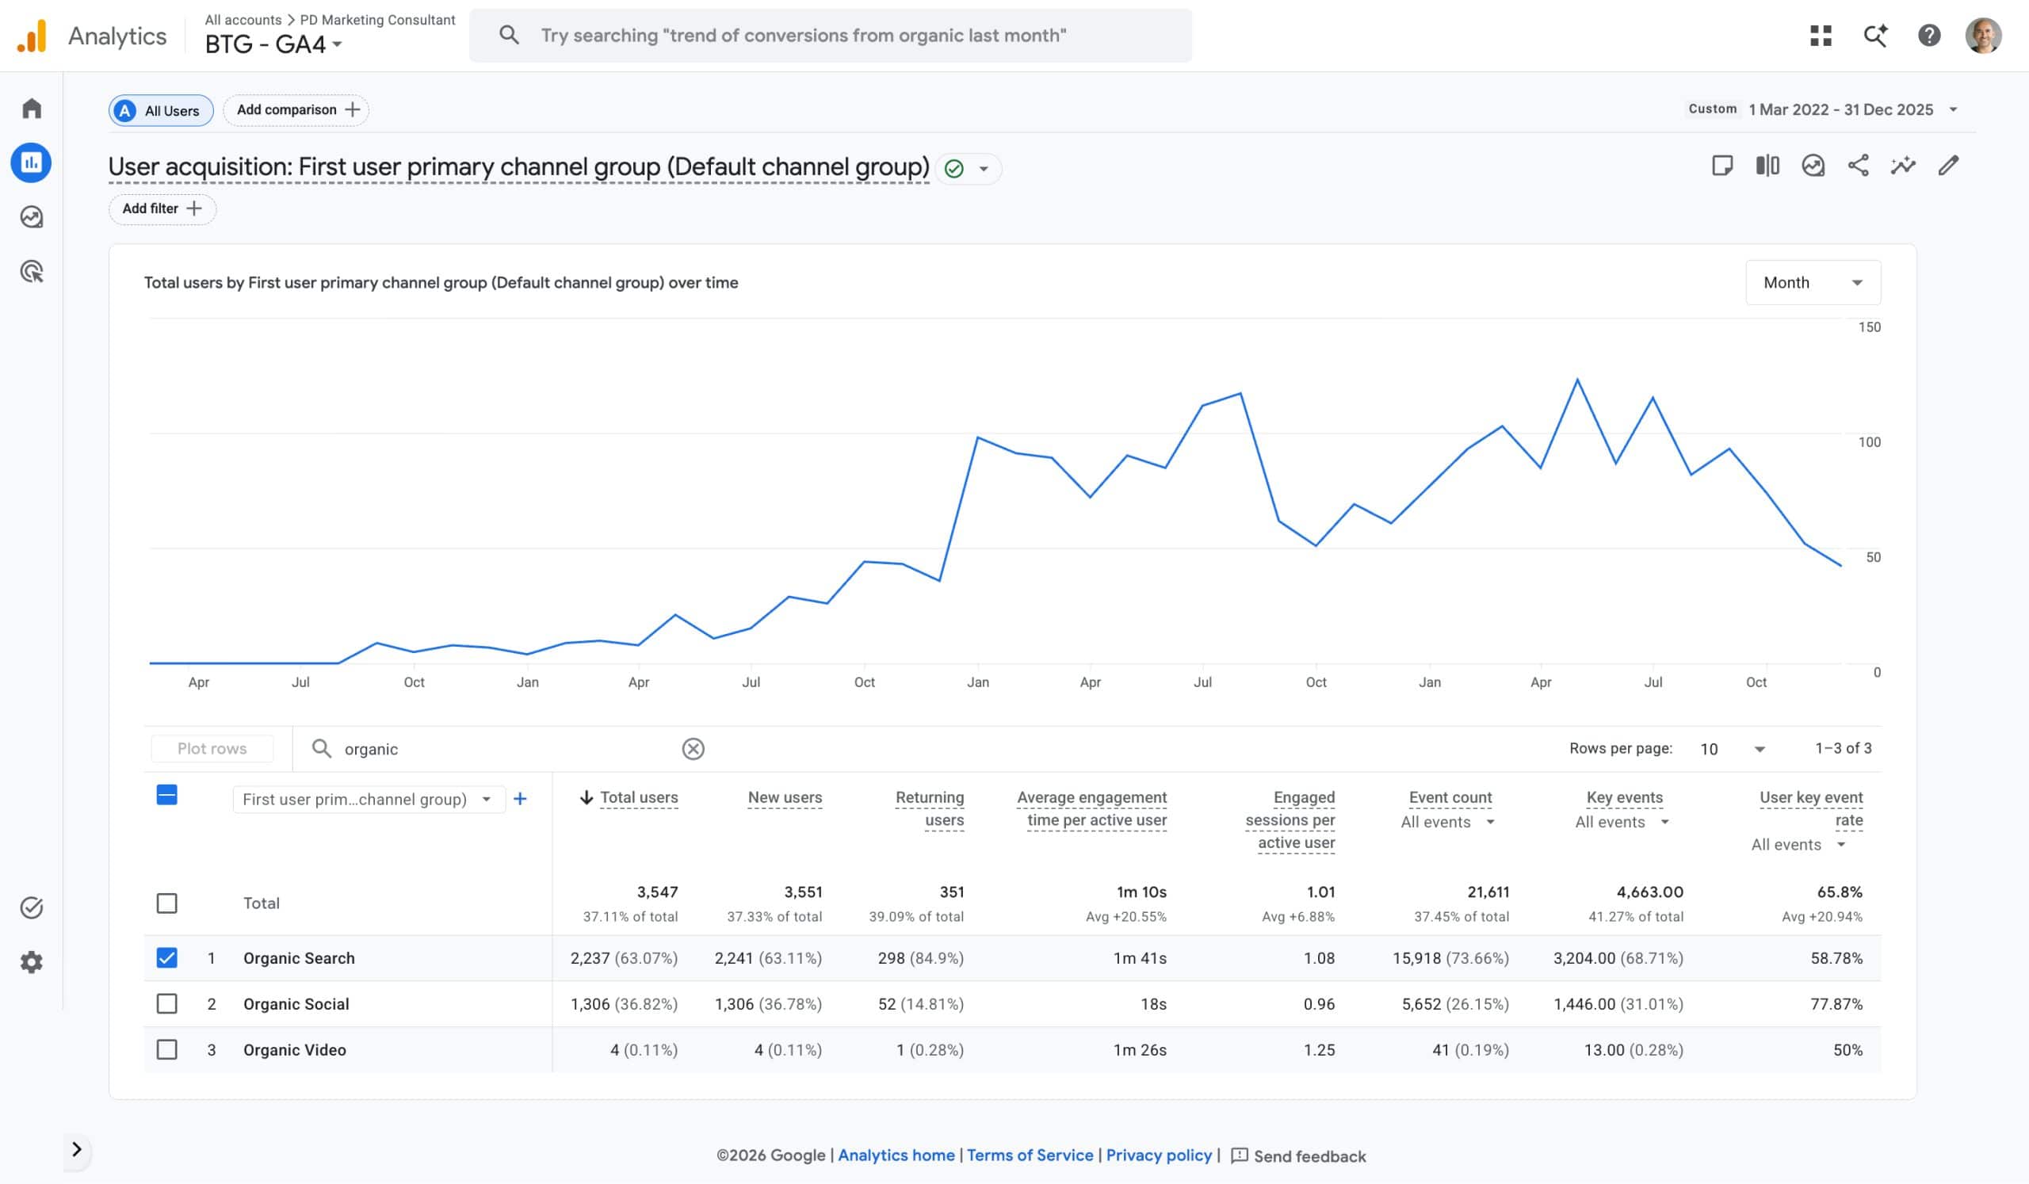This screenshot has height=1184, width=2029.
Task: Open the Insights sparkline icon
Action: 1903,166
